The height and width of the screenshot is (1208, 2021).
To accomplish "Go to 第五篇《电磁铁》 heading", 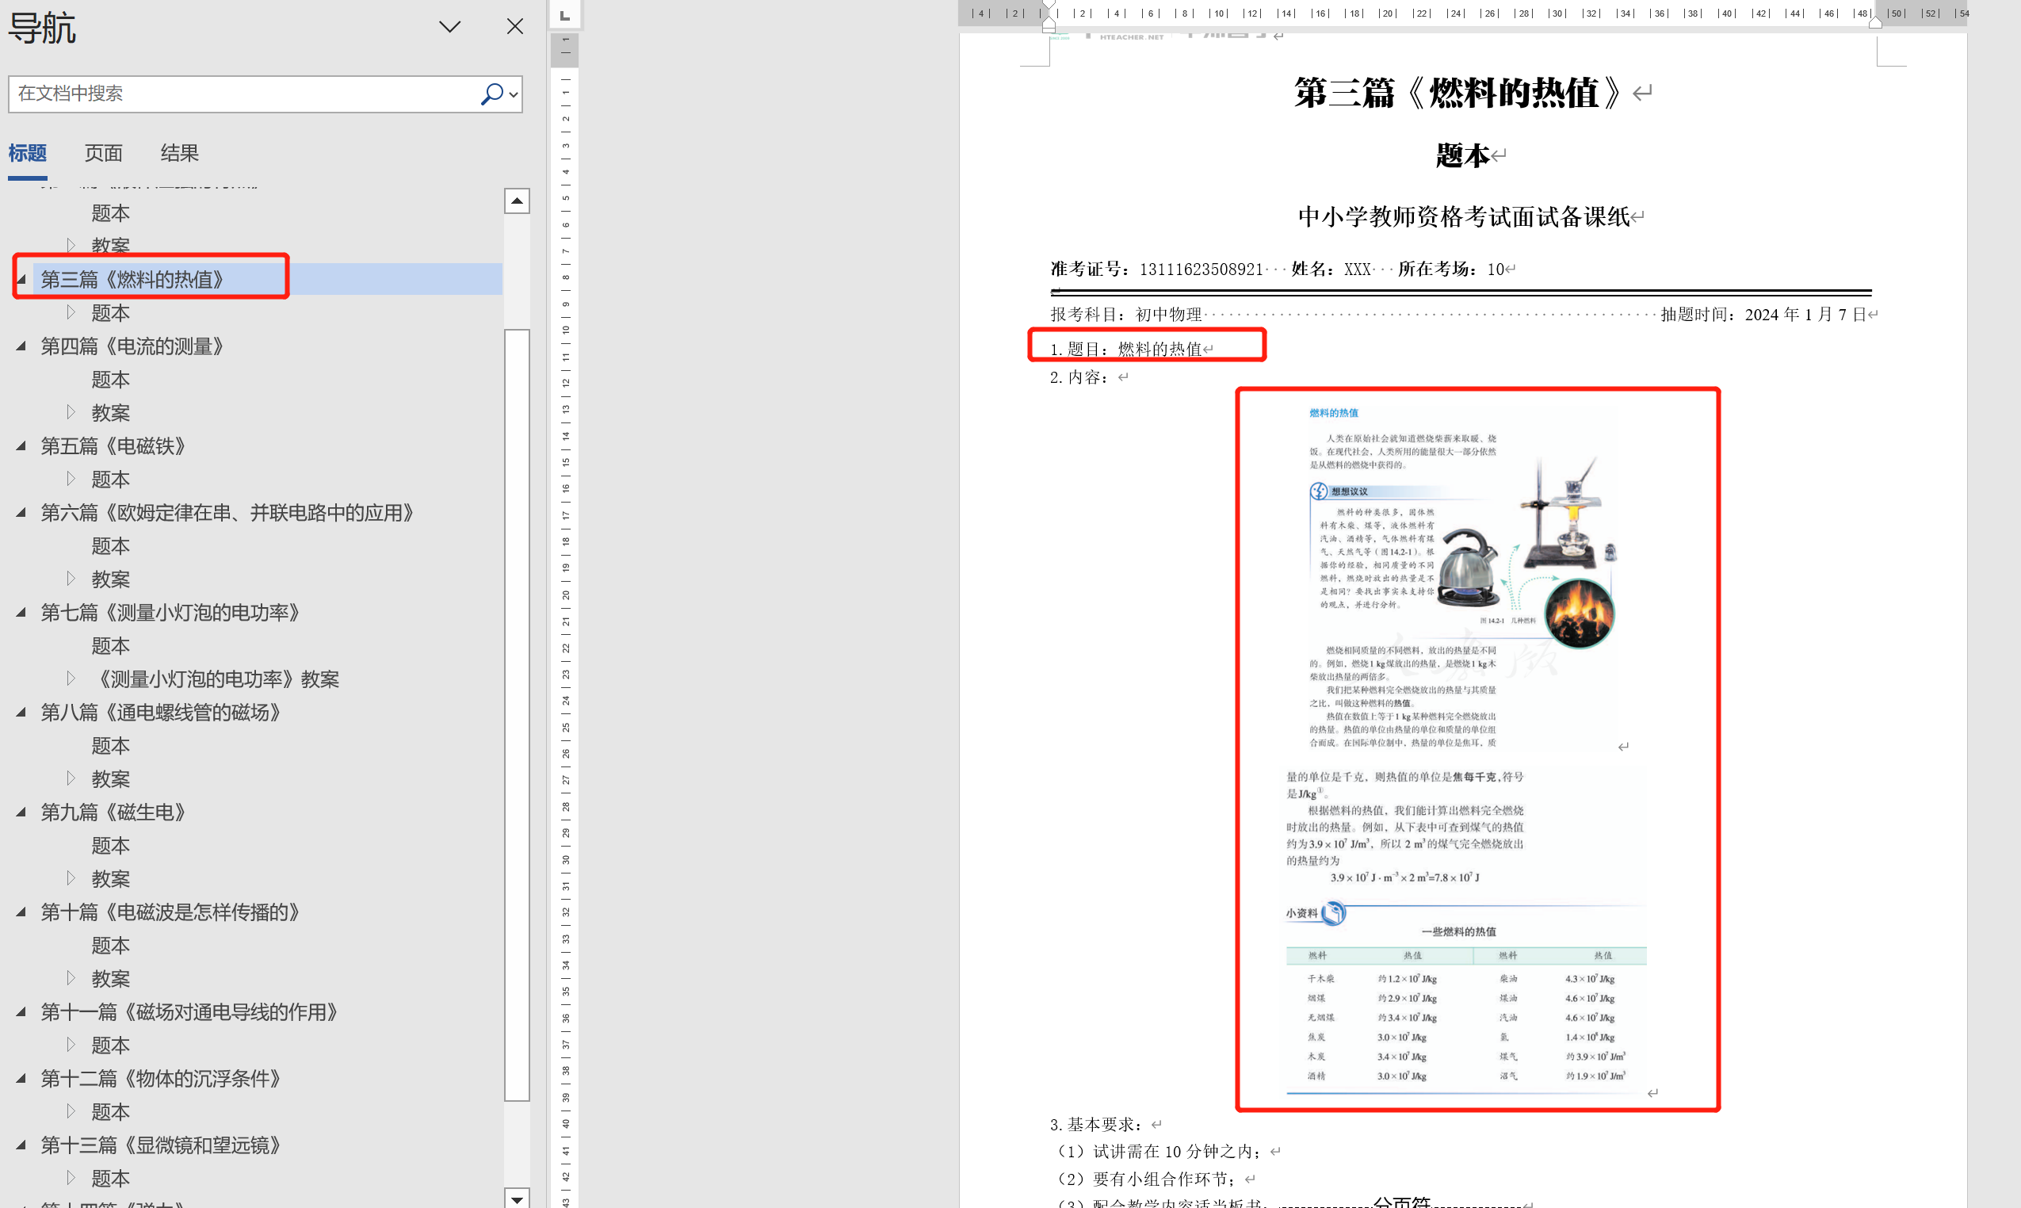I will pyautogui.click(x=113, y=446).
